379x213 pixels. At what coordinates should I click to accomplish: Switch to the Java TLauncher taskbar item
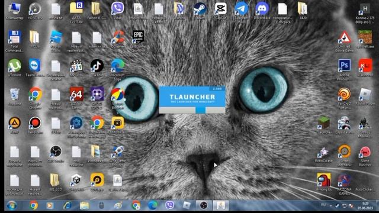[x=221, y=205]
